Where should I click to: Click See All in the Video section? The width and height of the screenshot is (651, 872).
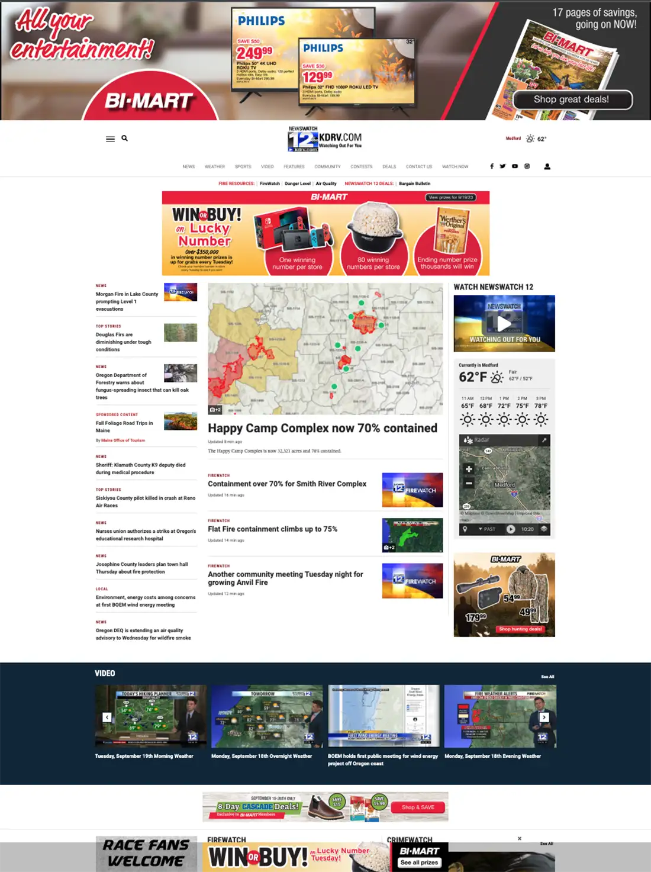pos(547,677)
